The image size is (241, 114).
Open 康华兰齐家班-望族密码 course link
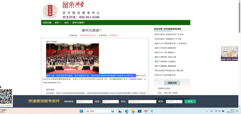tap(165, 48)
